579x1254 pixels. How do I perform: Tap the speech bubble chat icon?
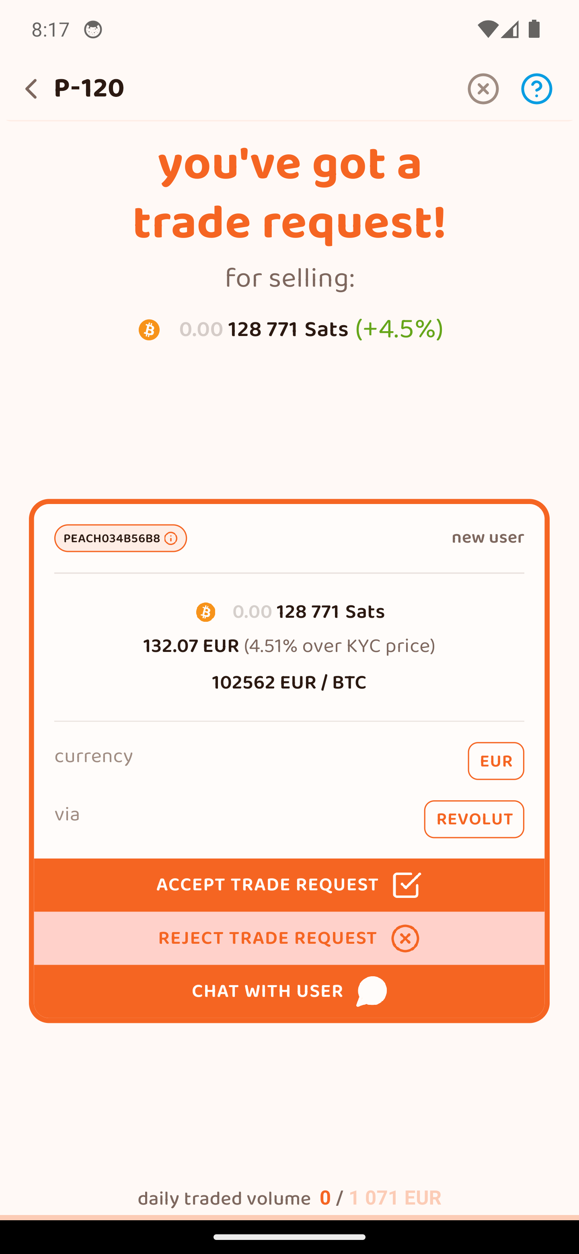point(372,991)
